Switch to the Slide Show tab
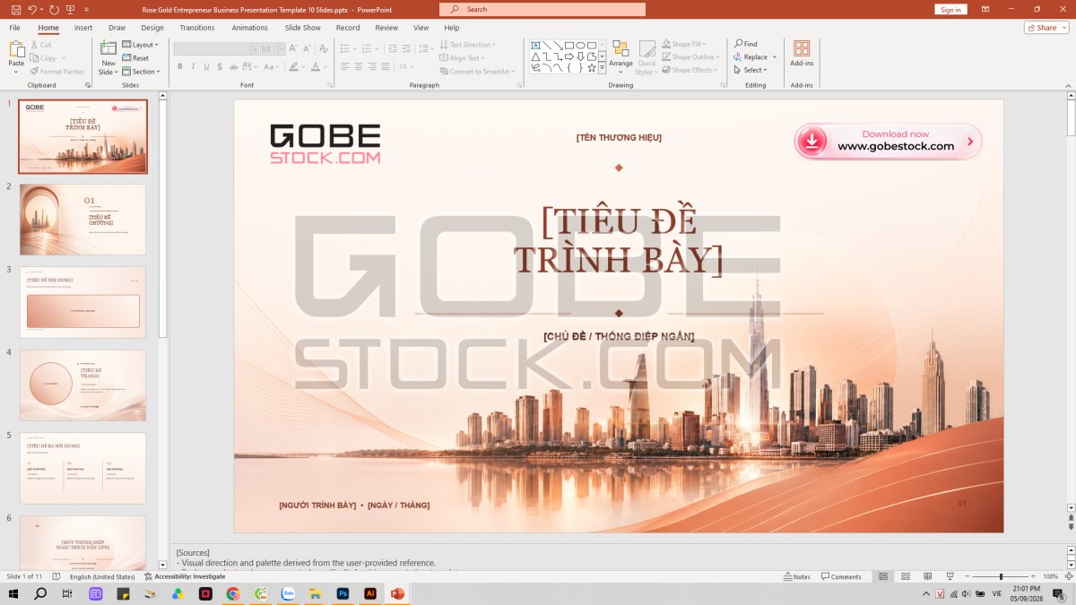 (x=303, y=28)
